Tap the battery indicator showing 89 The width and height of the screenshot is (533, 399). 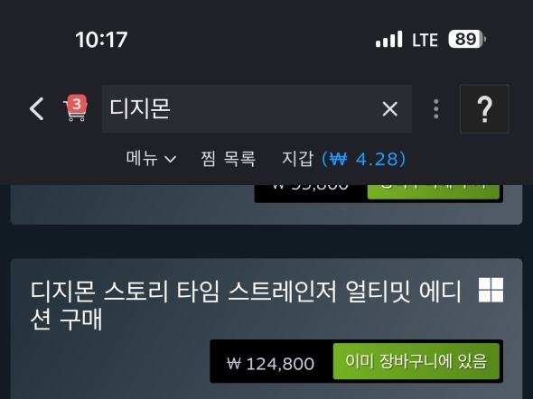point(467,39)
